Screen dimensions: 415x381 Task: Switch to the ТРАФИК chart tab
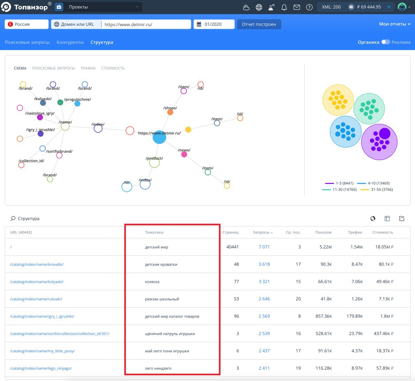pos(88,68)
